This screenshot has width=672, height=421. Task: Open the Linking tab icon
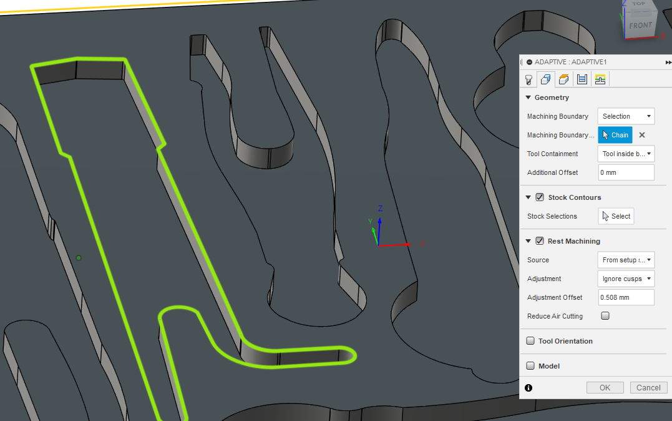(x=600, y=79)
